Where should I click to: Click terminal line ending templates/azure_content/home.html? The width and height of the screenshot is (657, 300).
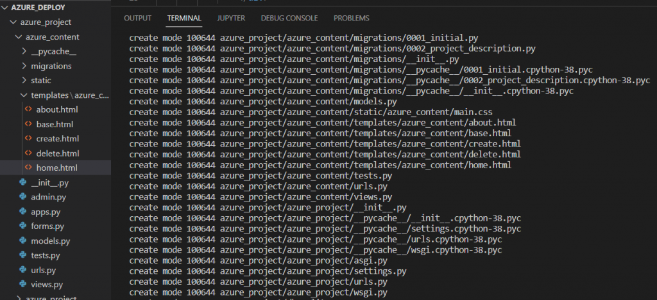tap(320, 165)
